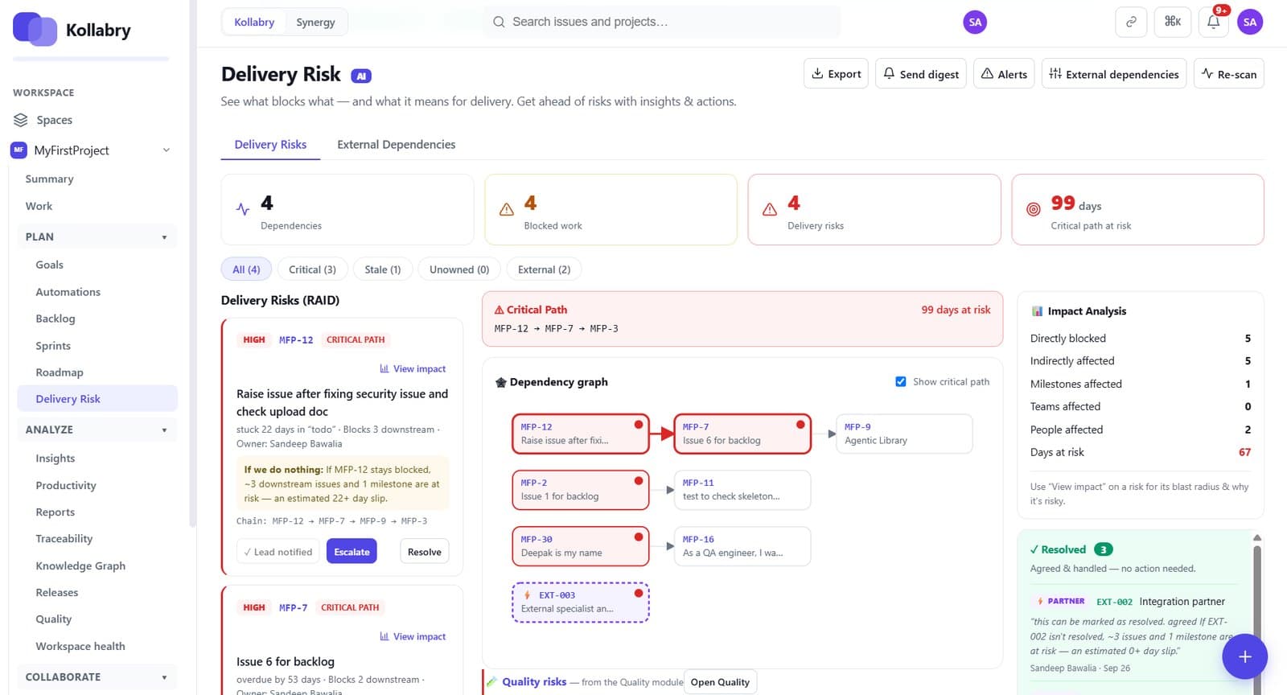
Task: Click the Open Quality button
Action: coord(720,681)
